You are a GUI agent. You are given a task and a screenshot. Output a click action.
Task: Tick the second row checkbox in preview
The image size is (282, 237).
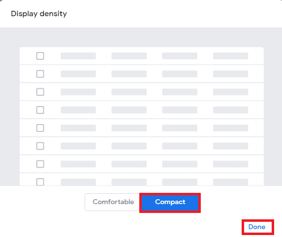[x=40, y=74]
